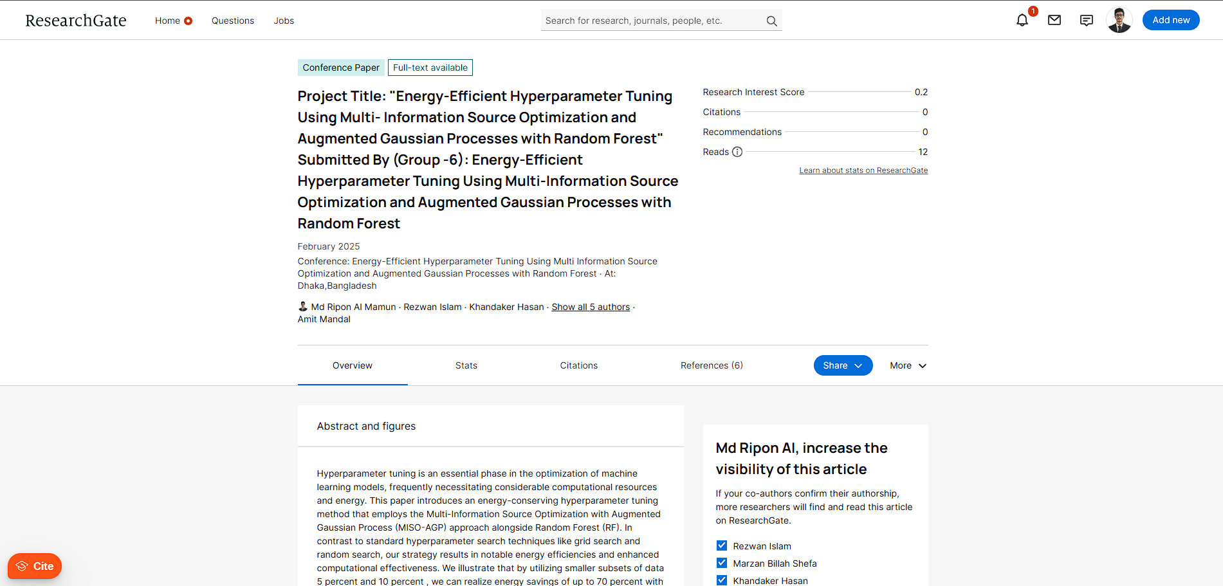Expand the Share dropdown button

pyautogui.click(x=842, y=365)
